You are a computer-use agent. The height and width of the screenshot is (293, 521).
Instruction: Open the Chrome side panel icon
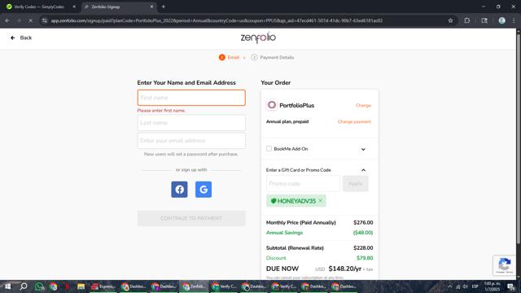tap(484, 20)
